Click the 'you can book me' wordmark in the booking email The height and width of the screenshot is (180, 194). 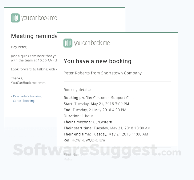(x=92, y=43)
